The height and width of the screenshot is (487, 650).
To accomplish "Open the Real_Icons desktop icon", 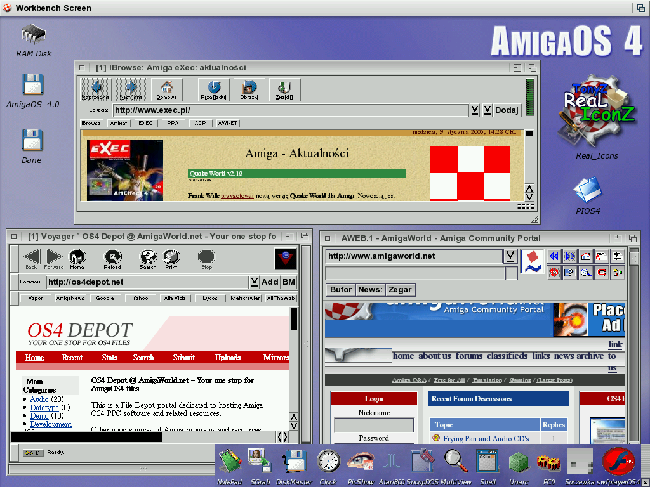I will [597, 117].
